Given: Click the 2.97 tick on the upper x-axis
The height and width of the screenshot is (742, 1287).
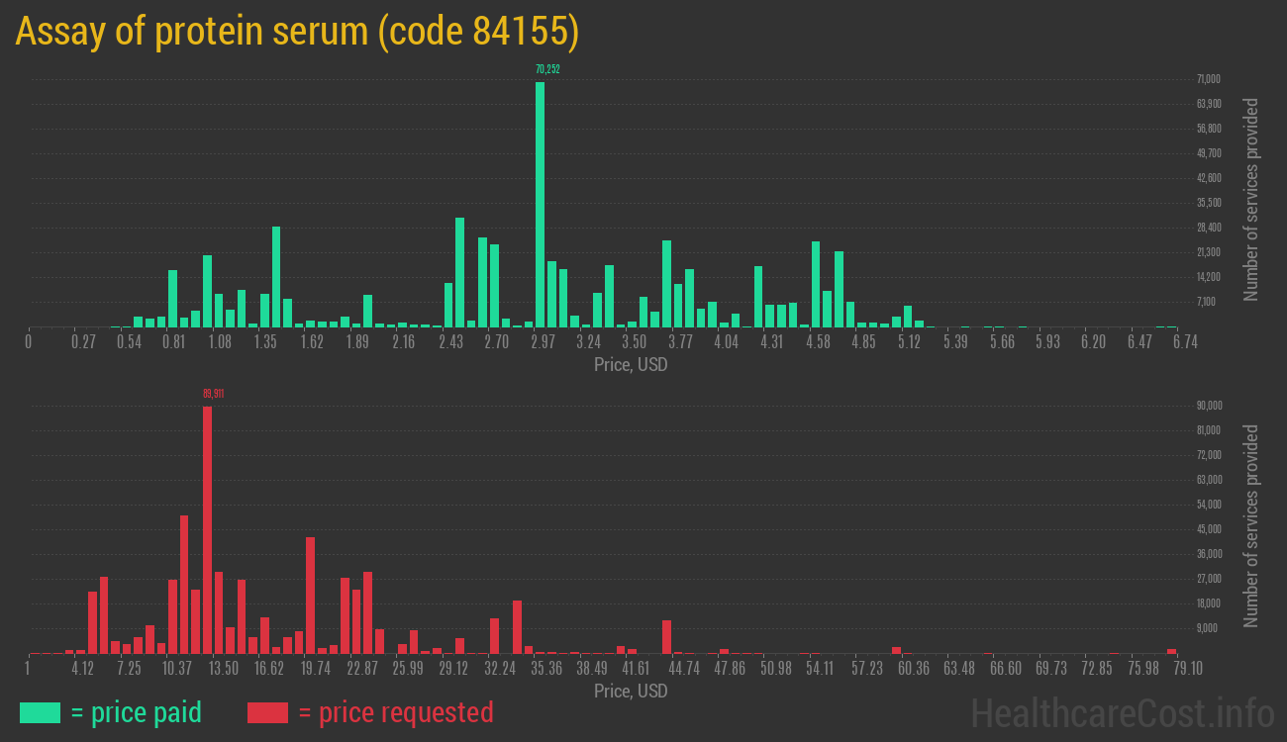Looking at the screenshot, I should (542, 341).
